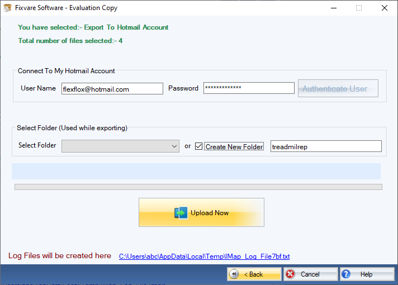Open the IMap_Log_File7bf.txt log file link

(x=205, y=256)
